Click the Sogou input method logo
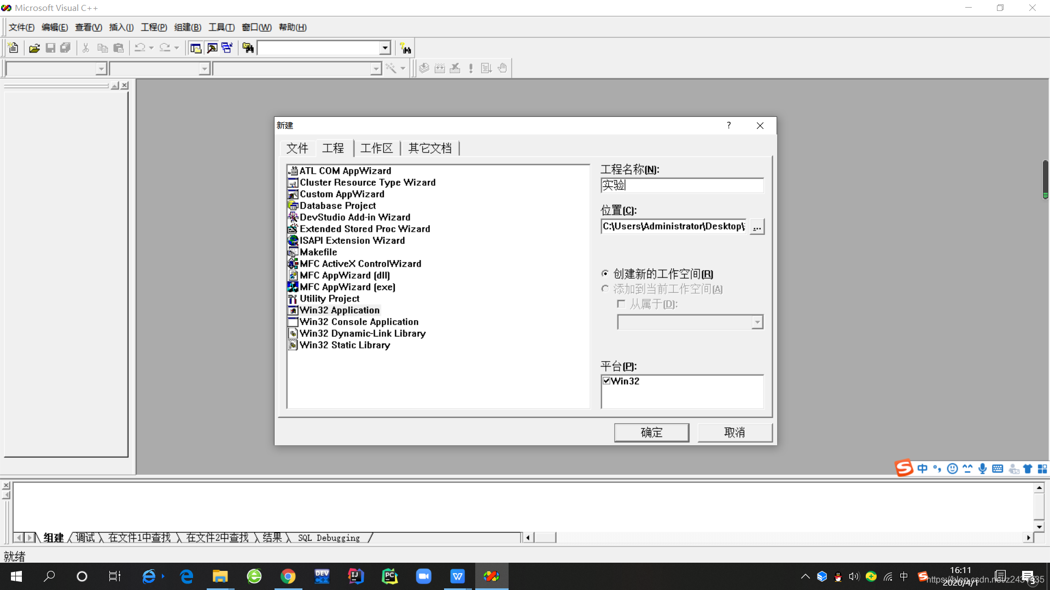Image resolution: width=1050 pixels, height=590 pixels. [x=904, y=468]
